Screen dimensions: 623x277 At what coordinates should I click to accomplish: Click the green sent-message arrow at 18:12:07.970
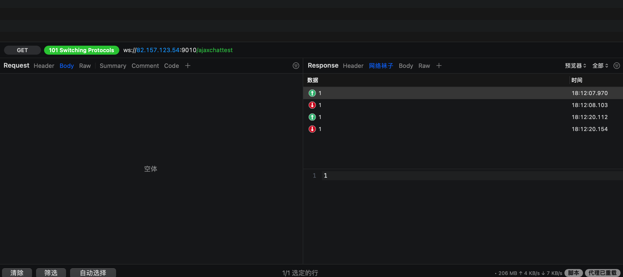[312, 93]
